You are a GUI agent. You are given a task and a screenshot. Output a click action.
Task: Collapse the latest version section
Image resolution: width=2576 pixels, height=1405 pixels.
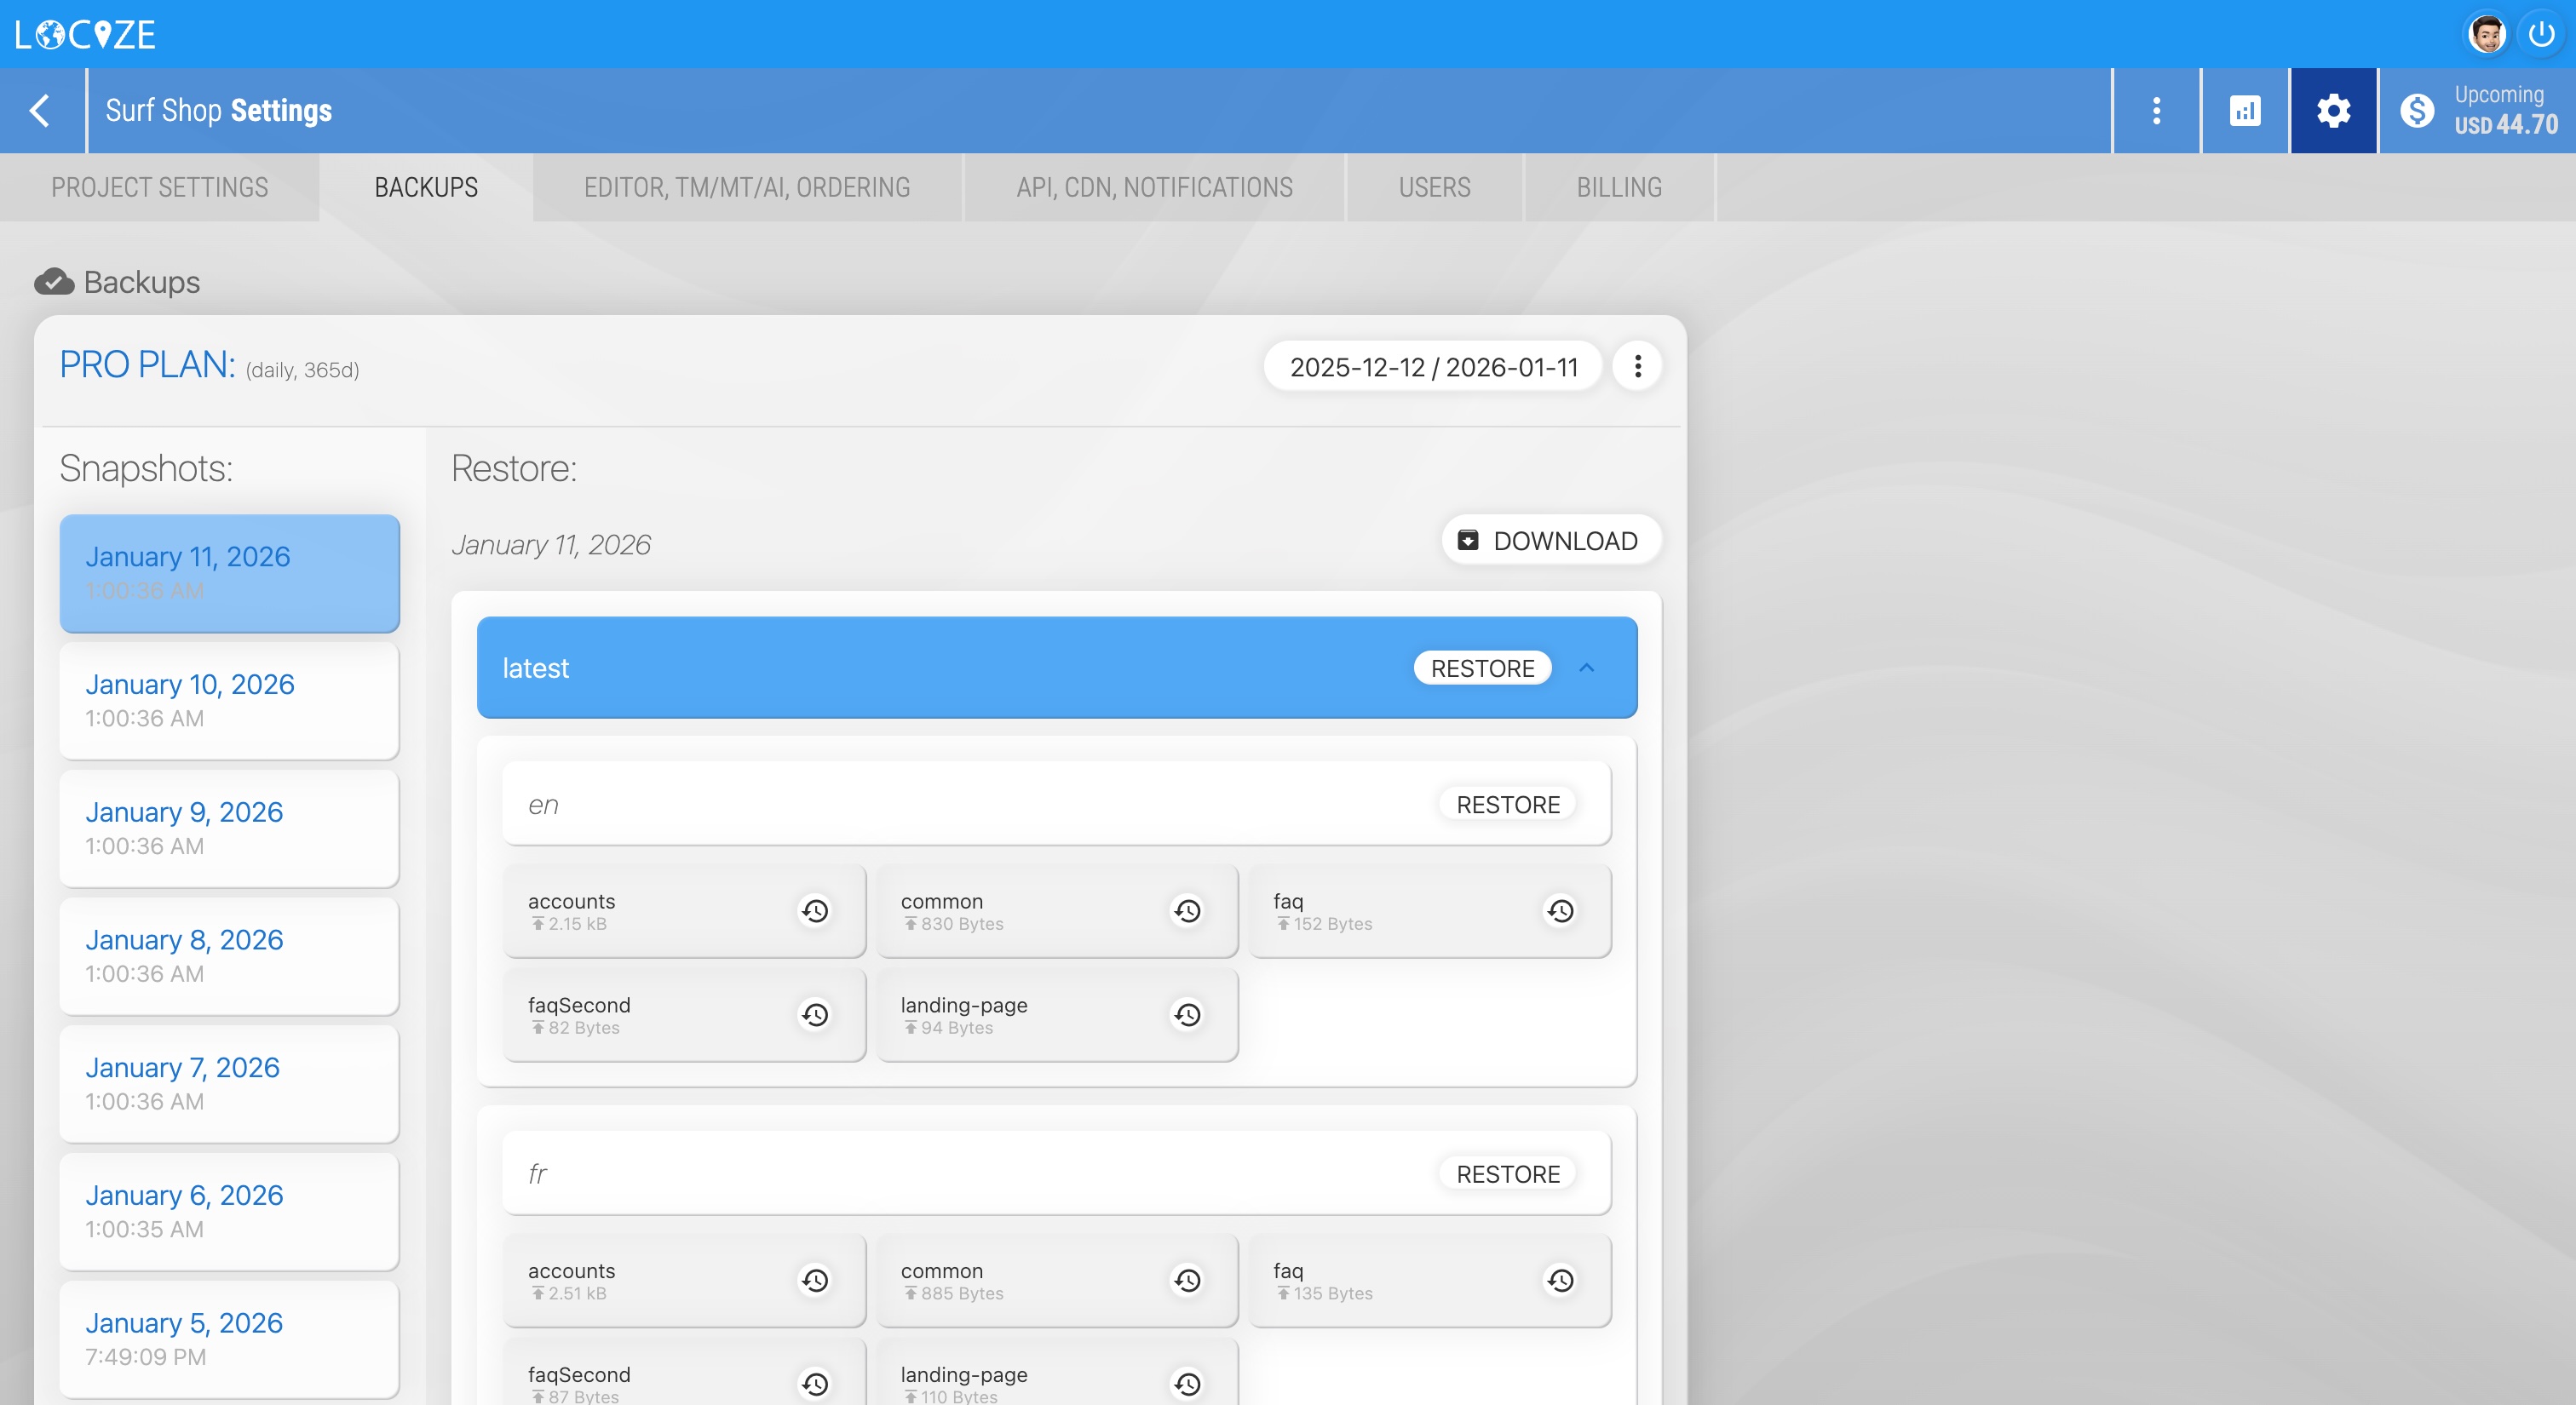pos(1586,668)
